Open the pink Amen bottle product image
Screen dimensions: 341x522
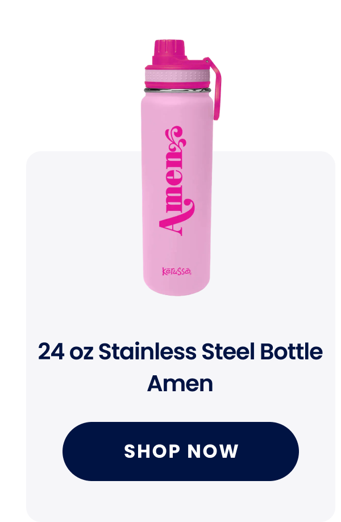click(x=180, y=167)
